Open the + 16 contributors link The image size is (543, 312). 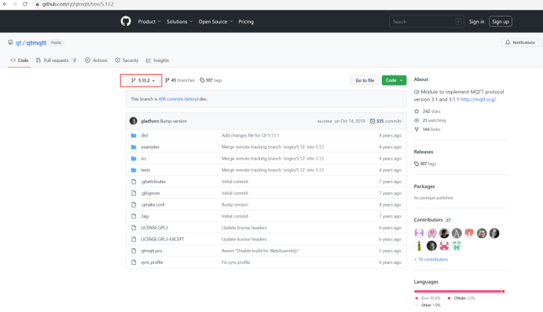pos(431,259)
